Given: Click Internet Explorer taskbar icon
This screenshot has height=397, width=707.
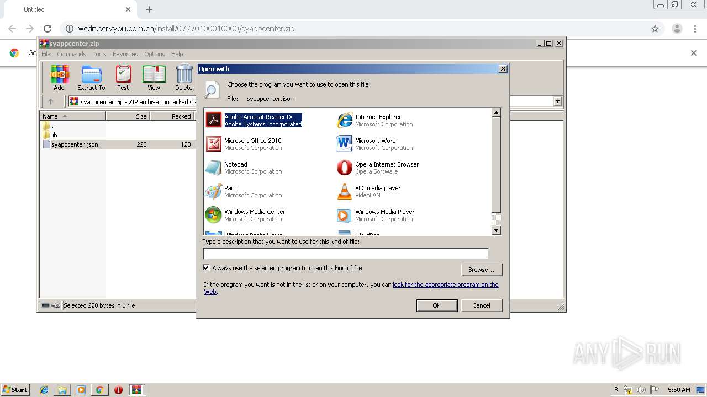Looking at the screenshot, I should point(44,390).
